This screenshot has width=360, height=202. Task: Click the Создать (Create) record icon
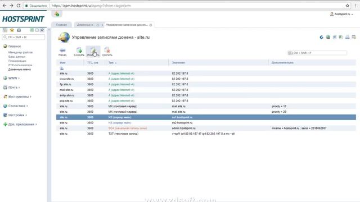79,52
